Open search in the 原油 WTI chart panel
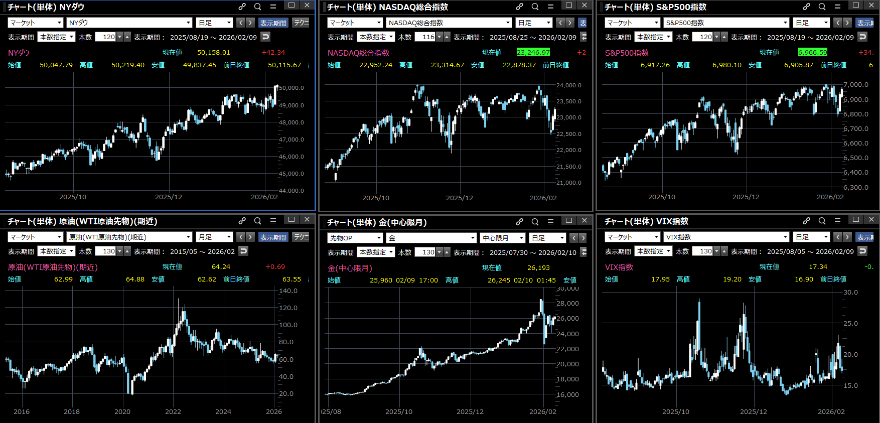 257,221
